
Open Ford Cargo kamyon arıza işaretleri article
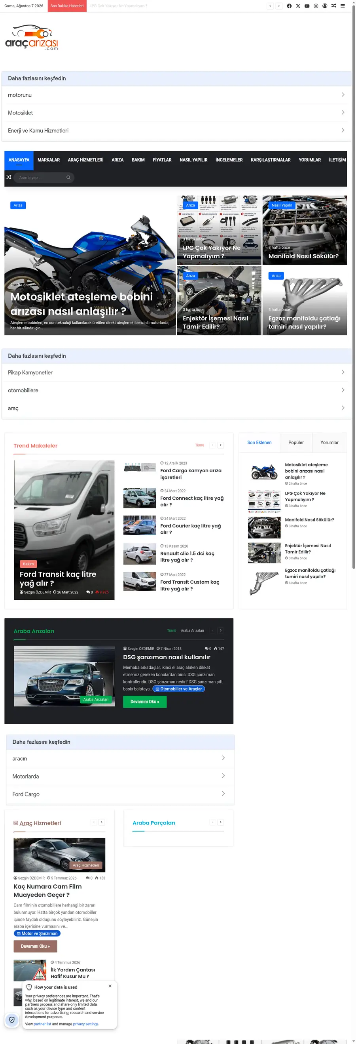pyautogui.click(x=191, y=474)
